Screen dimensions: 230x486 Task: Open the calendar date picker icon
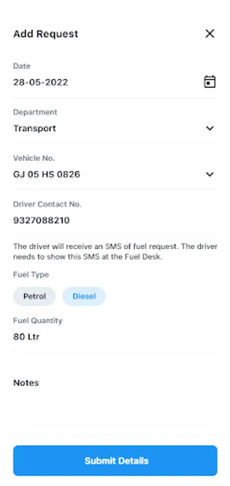[210, 82]
